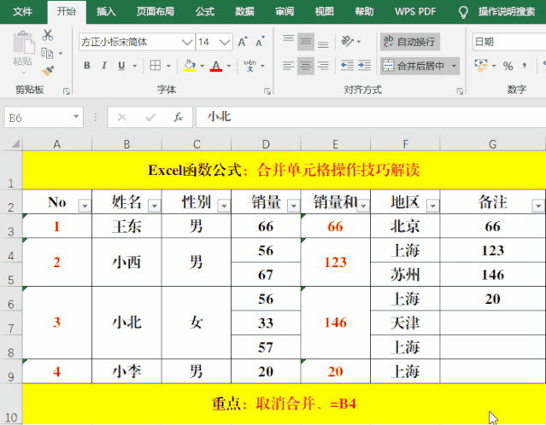546x425 pixels.
Task: Open the 地区 filter dropdown
Action: click(432, 206)
